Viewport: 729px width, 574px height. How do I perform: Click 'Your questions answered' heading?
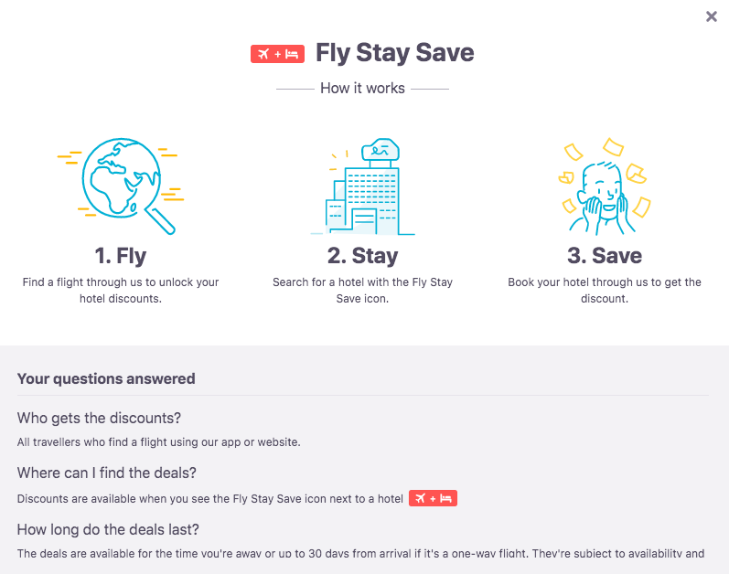[x=106, y=378]
